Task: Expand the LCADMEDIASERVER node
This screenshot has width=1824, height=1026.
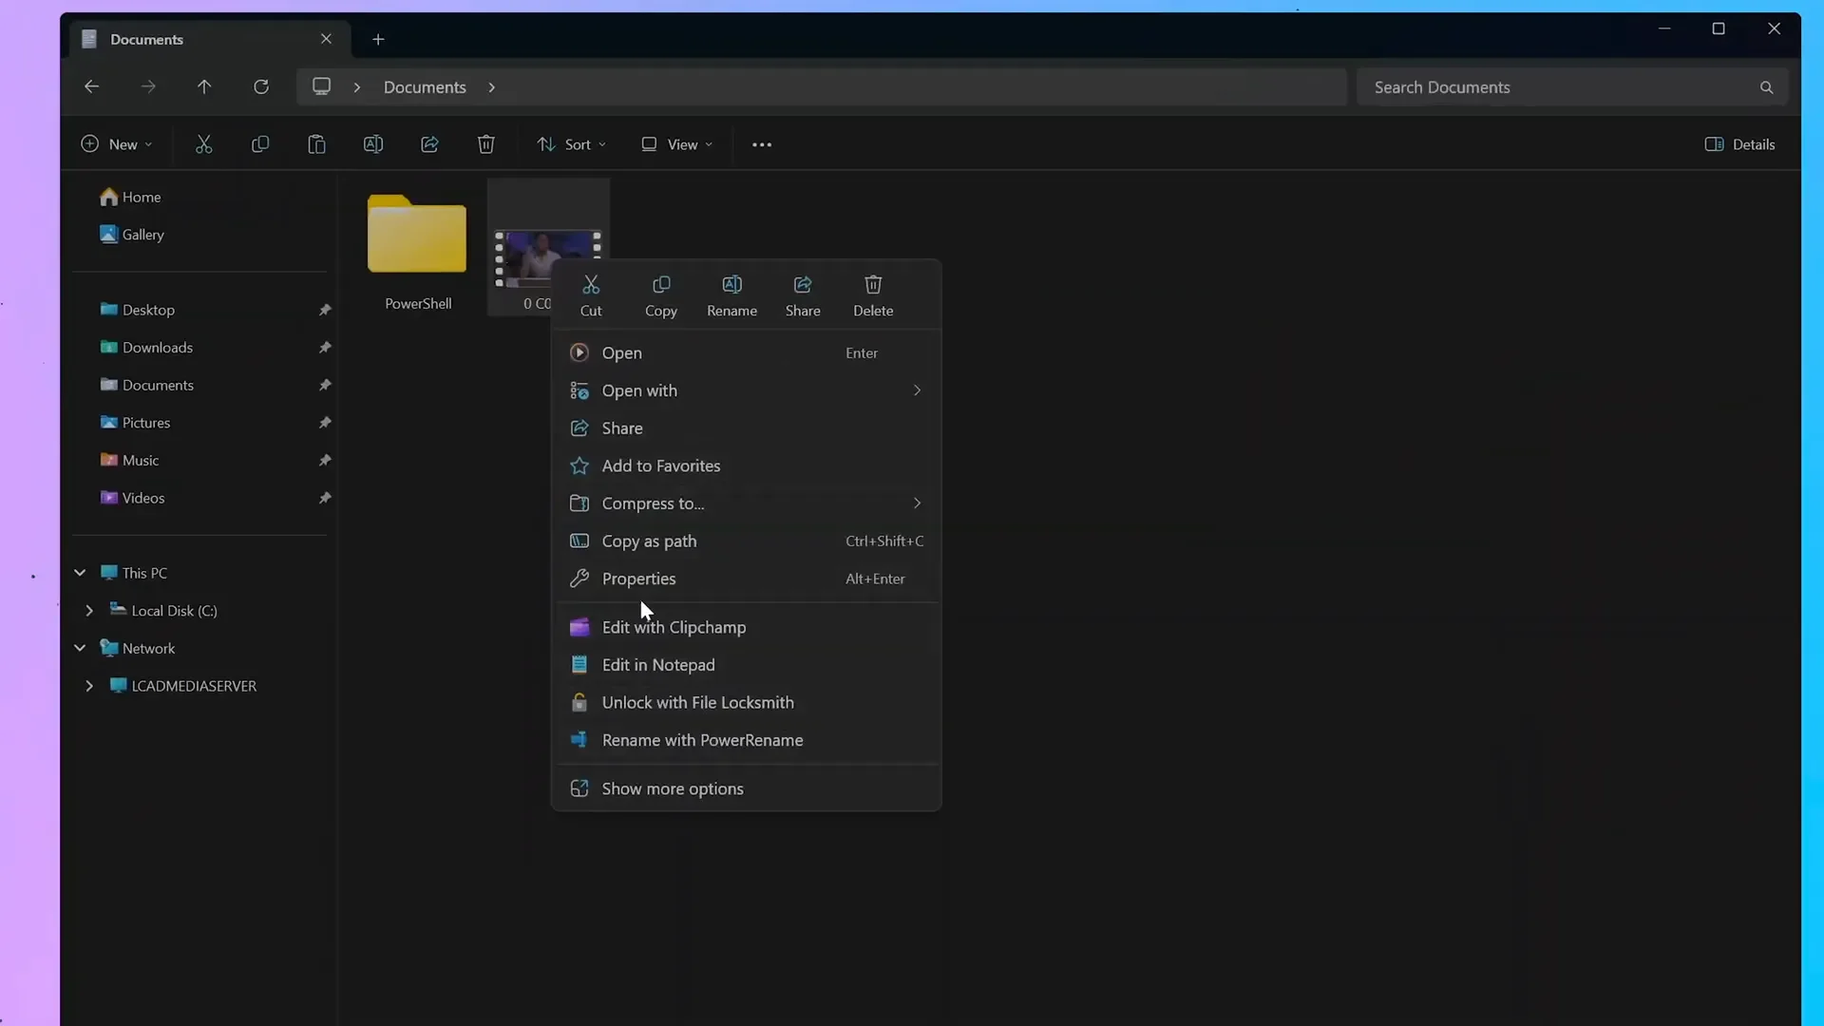Action: click(89, 686)
